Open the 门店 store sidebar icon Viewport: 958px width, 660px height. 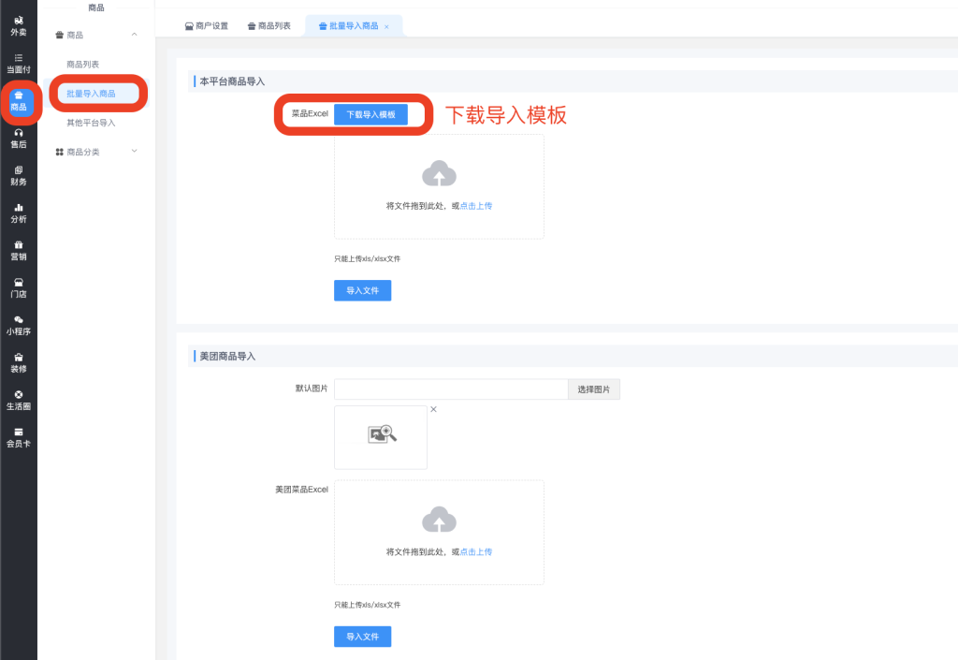(x=18, y=288)
